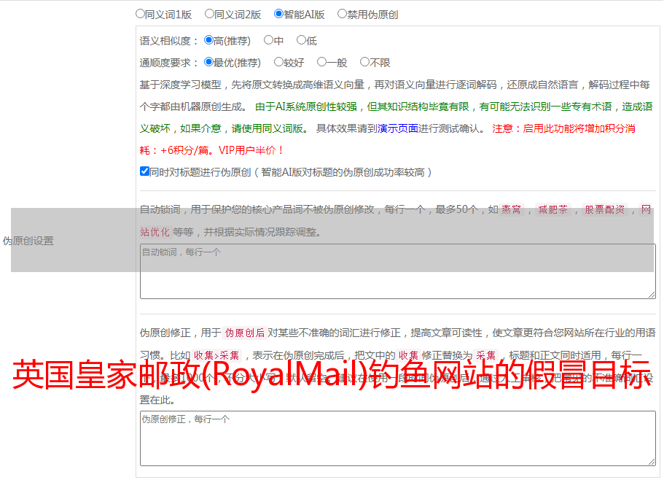Click the 股票配资 example keyword

click(x=605, y=209)
